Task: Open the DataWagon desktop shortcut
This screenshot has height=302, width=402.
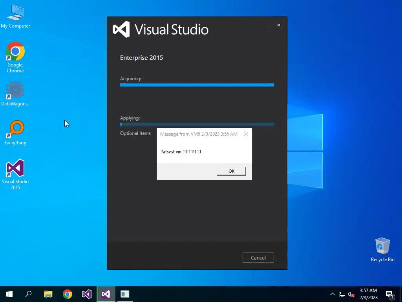Action: (15, 94)
